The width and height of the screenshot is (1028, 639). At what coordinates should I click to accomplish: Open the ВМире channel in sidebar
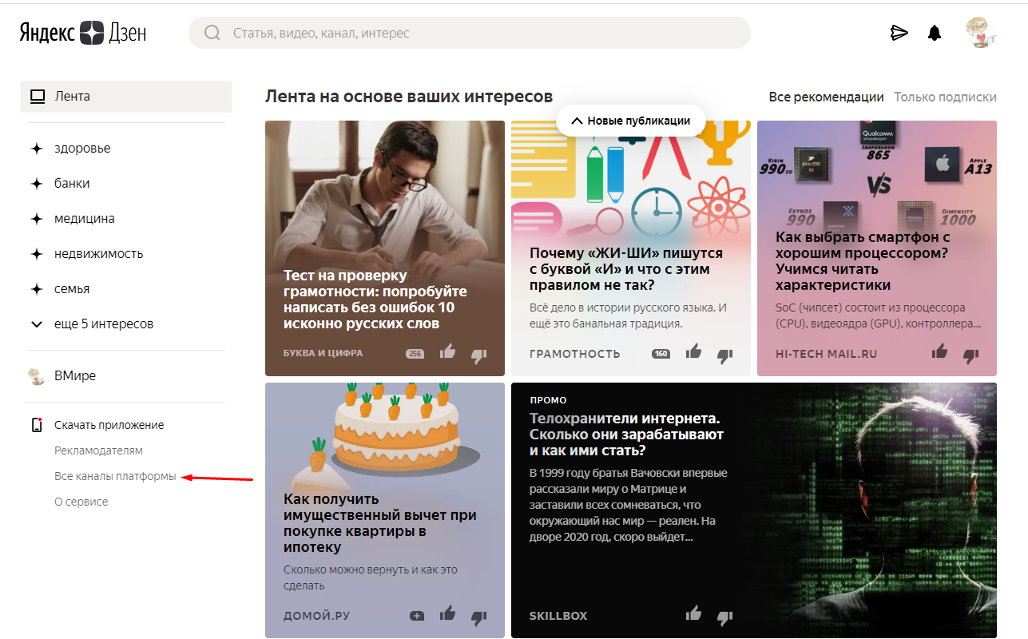pos(74,375)
